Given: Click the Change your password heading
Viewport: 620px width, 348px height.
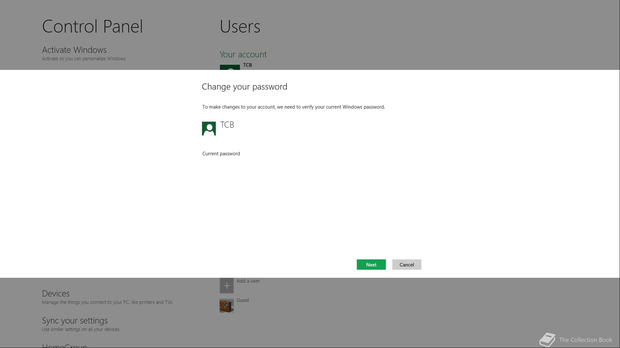Looking at the screenshot, I should pos(244,87).
